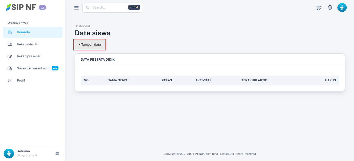The image size is (354, 161).
Task: Click the Rekap nilai TF book icon
Action: pyautogui.click(x=10, y=44)
